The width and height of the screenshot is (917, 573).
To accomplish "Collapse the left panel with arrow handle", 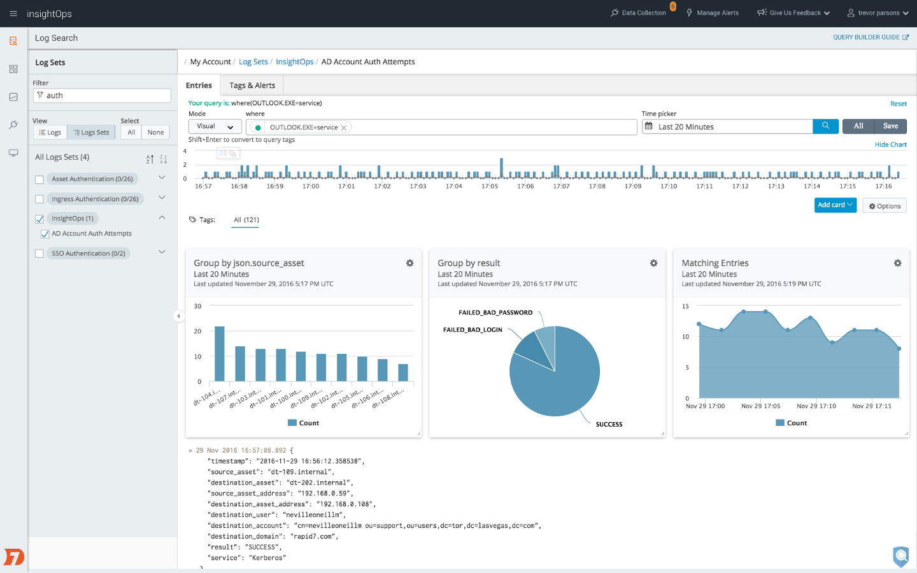I will point(179,316).
